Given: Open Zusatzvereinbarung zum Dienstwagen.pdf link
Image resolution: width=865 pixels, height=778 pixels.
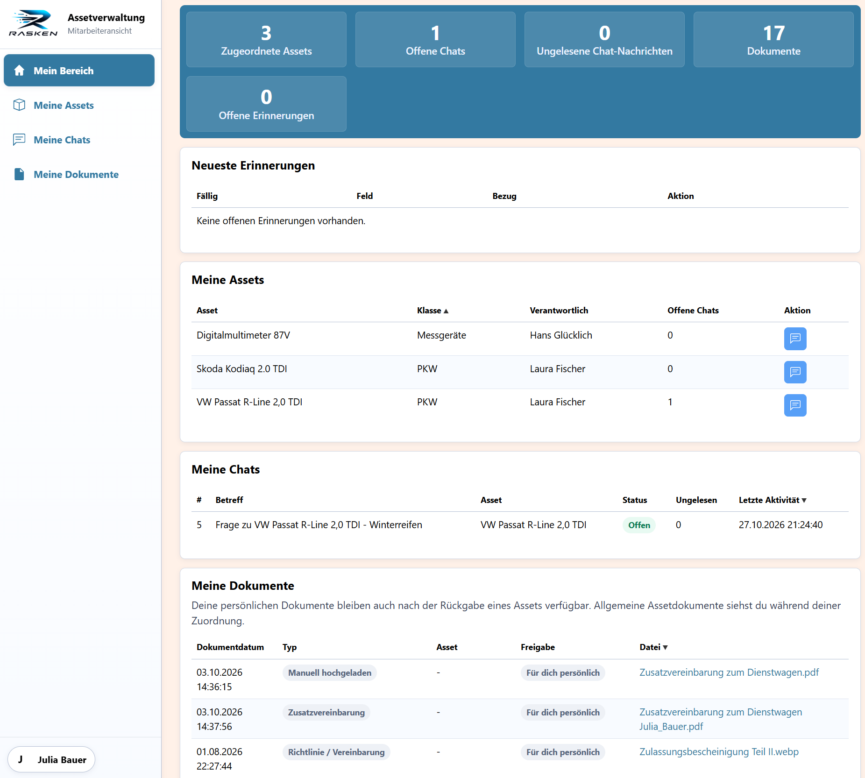Looking at the screenshot, I should [x=729, y=672].
